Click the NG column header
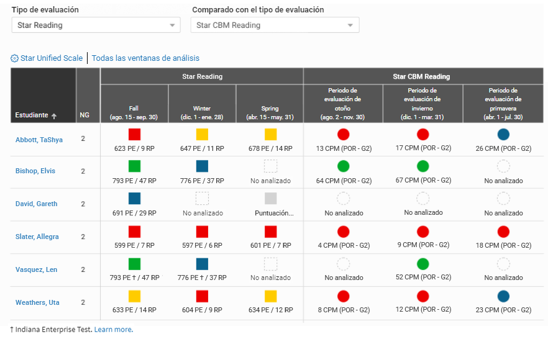 pos(84,115)
